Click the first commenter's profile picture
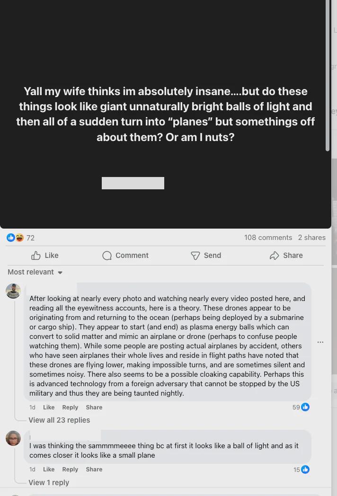The image size is (337, 496). tap(13, 291)
